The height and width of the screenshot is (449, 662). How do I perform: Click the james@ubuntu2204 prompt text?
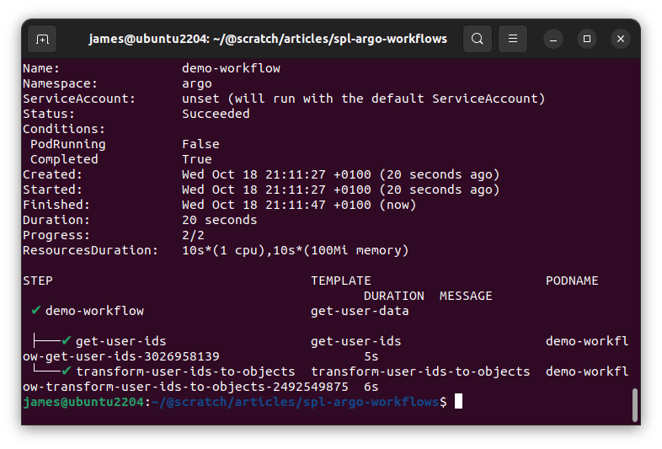pos(83,402)
